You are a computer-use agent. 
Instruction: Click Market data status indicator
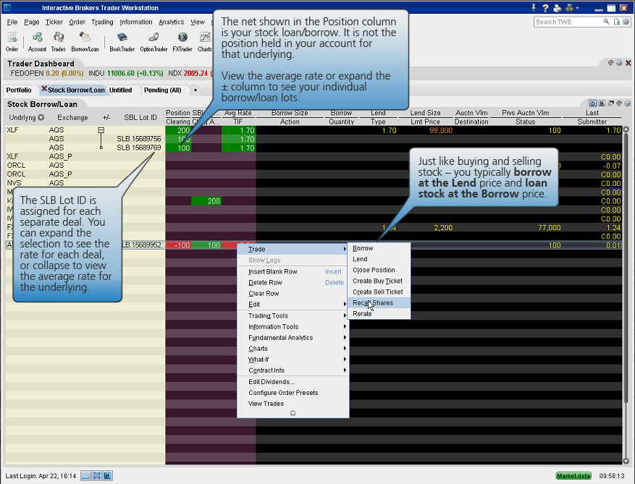point(573,476)
